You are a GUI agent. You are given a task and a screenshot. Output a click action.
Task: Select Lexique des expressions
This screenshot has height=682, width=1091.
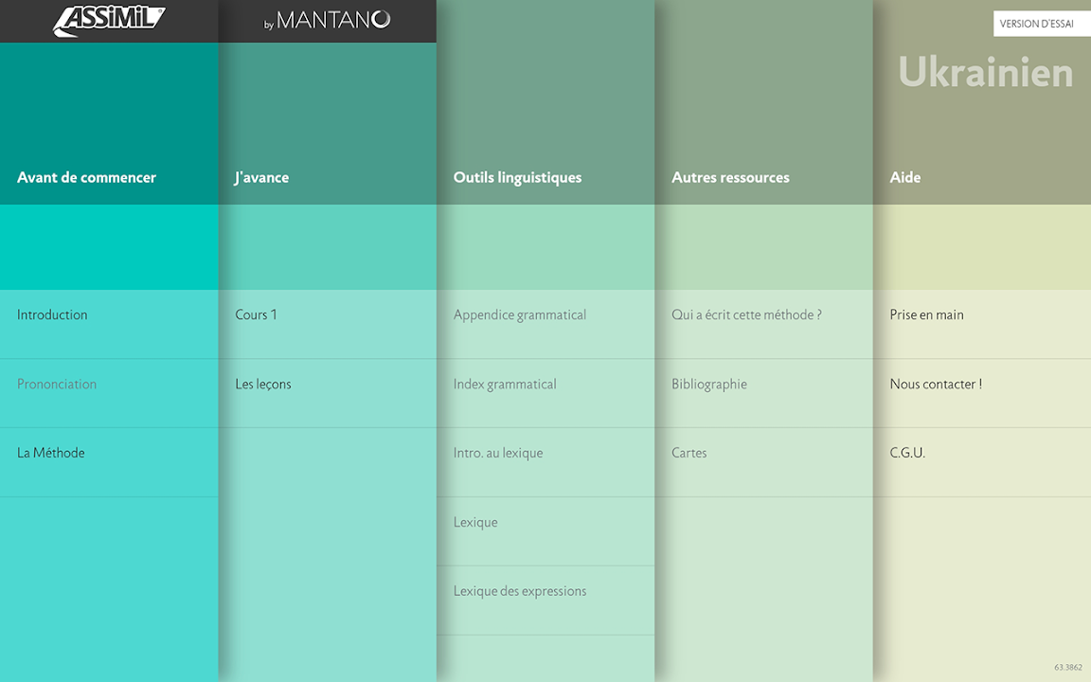520,592
